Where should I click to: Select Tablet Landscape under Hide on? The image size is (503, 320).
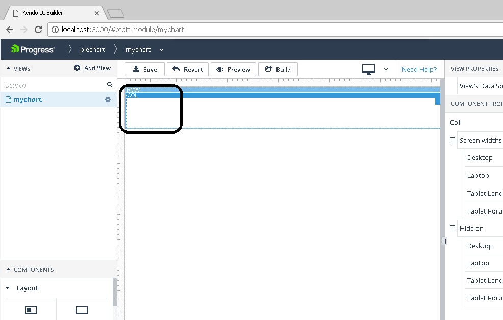click(x=485, y=280)
